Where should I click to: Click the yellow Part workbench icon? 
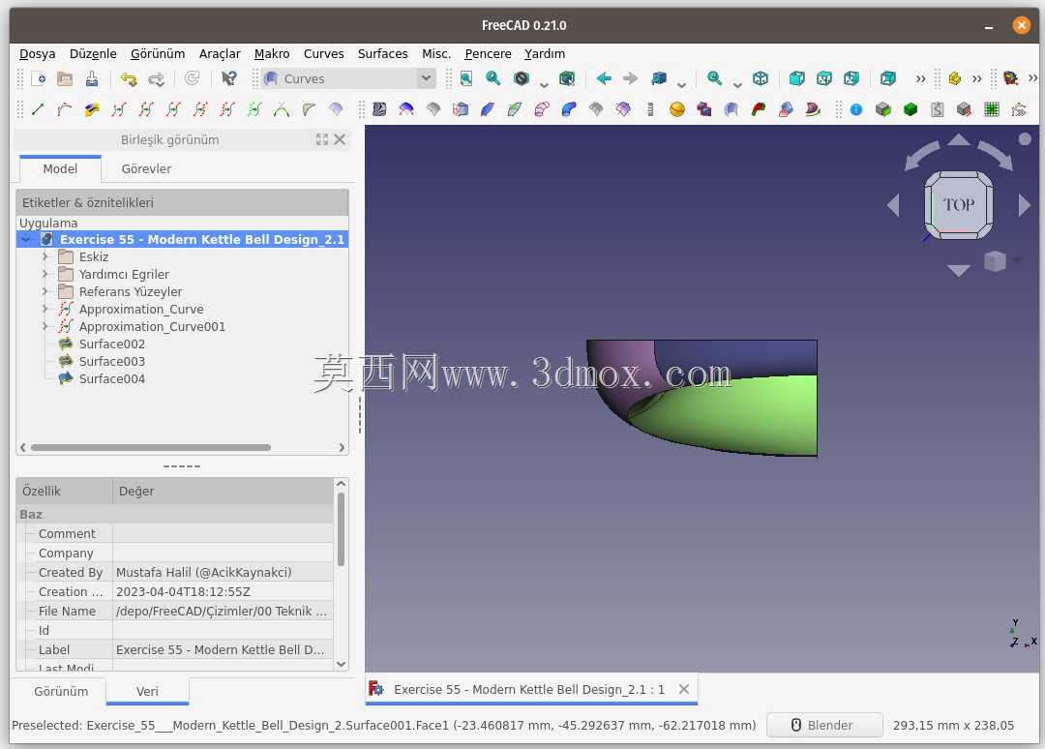955,78
